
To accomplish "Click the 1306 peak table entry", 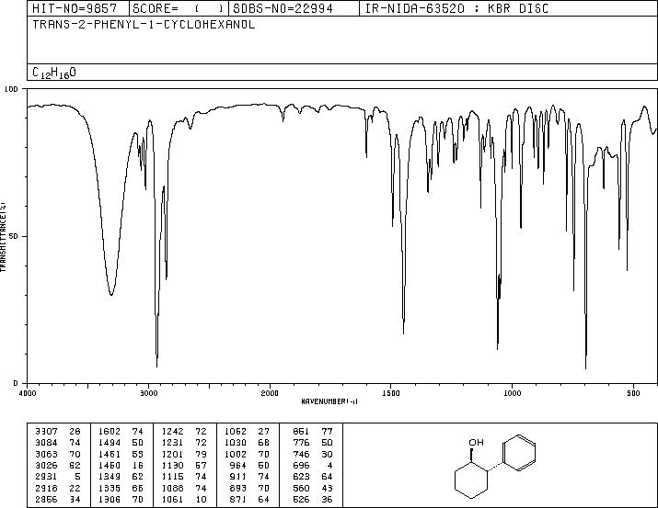I will click(x=121, y=499).
